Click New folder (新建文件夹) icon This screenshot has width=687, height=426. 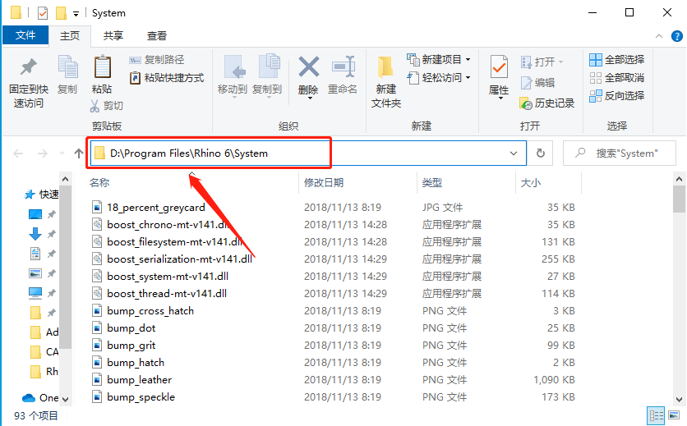pyautogui.click(x=385, y=68)
